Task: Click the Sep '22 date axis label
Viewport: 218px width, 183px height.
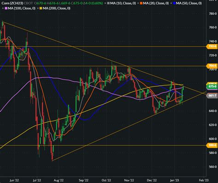Action: click(84, 180)
